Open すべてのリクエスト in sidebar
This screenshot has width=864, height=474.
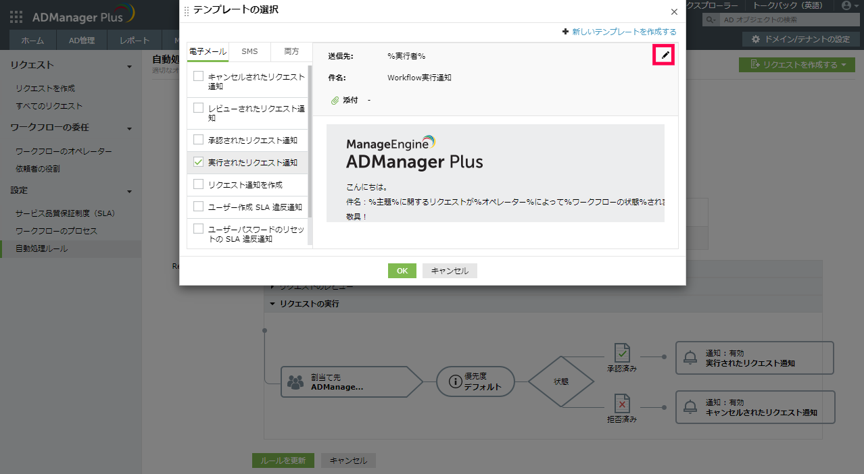pyautogui.click(x=49, y=106)
